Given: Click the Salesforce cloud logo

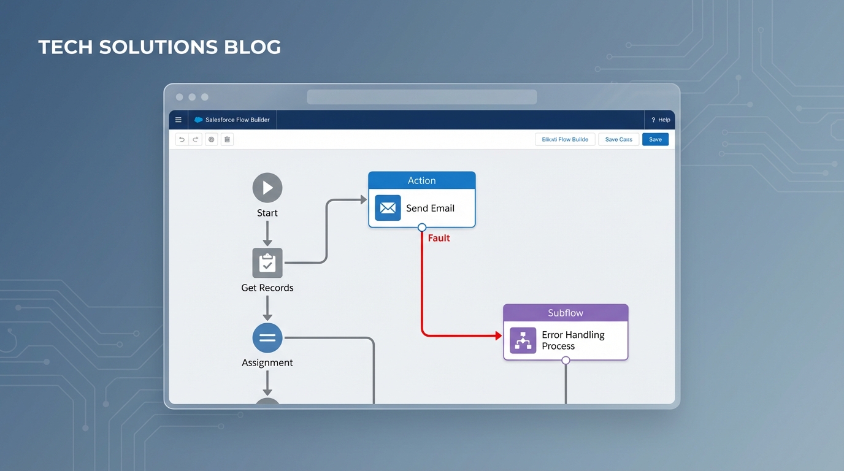Looking at the screenshot, I should [198, 120].
